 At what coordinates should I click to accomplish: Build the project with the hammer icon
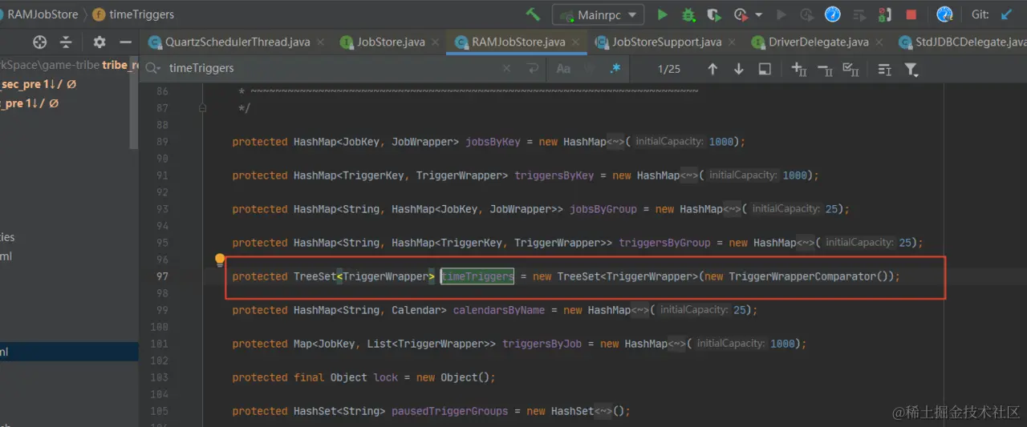(x=533, y=14)
